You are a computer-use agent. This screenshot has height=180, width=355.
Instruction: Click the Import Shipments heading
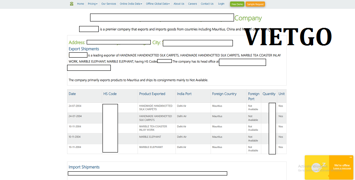(x=84, y=167)
